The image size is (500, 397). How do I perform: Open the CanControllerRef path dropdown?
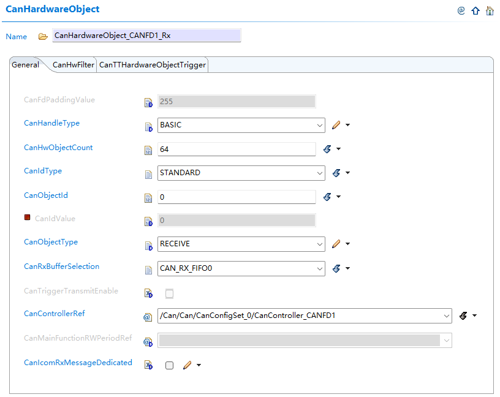click(x=305, y=316)
